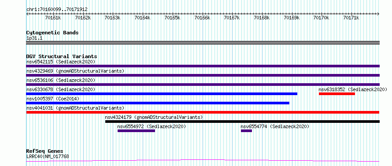Open the nsv4329469 (gnomADStructuralVariants) label
392x166 pixels.
[75, 71]
